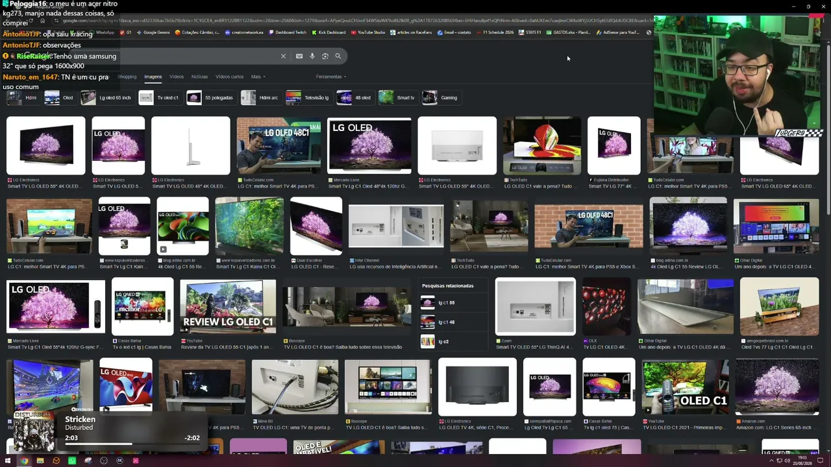Image resolution: width=831 pixels, height=467 pixels.
Task: Clear the search box with the X icon
Action: click(x=283, y=56)
